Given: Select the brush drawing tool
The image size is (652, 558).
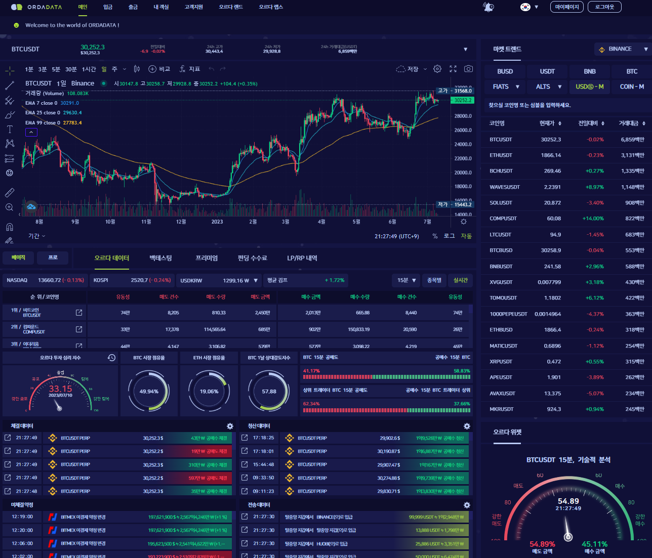Looking at the screenshot, I should coord(10,115).
